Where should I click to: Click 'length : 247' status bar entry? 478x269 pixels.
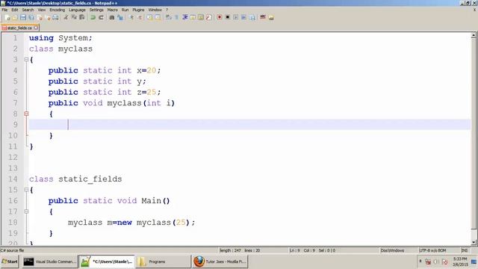coord(230,250)
